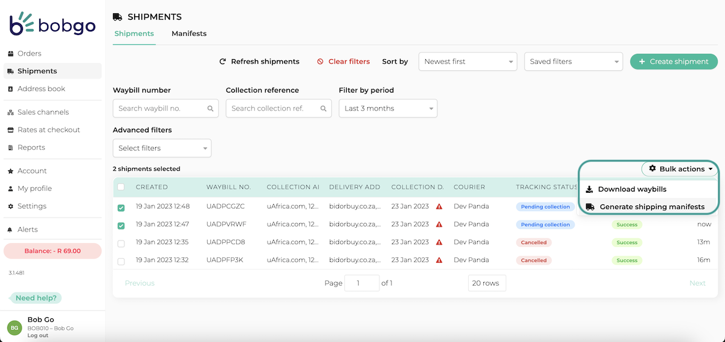
Task: Open the Newest first sort dropdown
Action: pyautogui.click(x=468, y=62)
